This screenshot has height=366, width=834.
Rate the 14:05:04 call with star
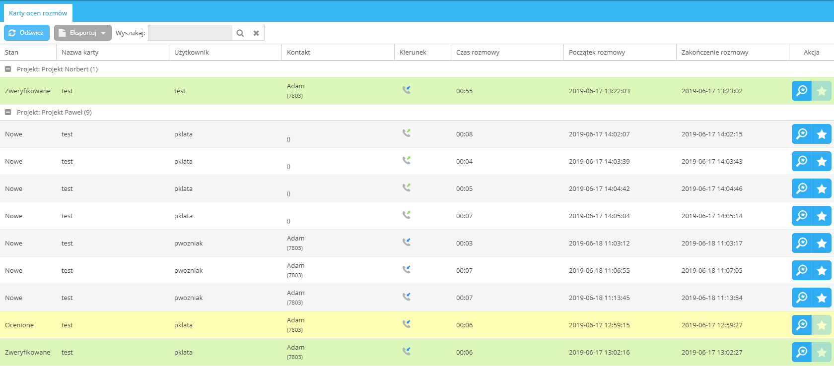point(822,216)
